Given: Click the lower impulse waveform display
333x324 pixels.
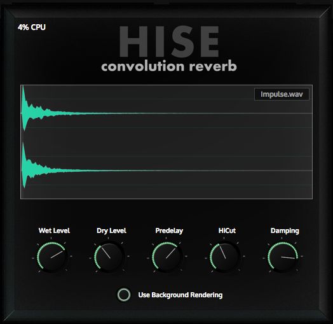Looking at the screenshot, I should (x=166, y=171).
